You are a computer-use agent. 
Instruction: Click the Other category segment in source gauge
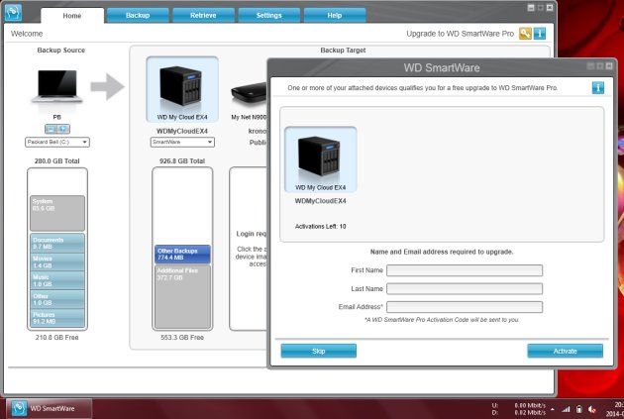tap(57, 299)
